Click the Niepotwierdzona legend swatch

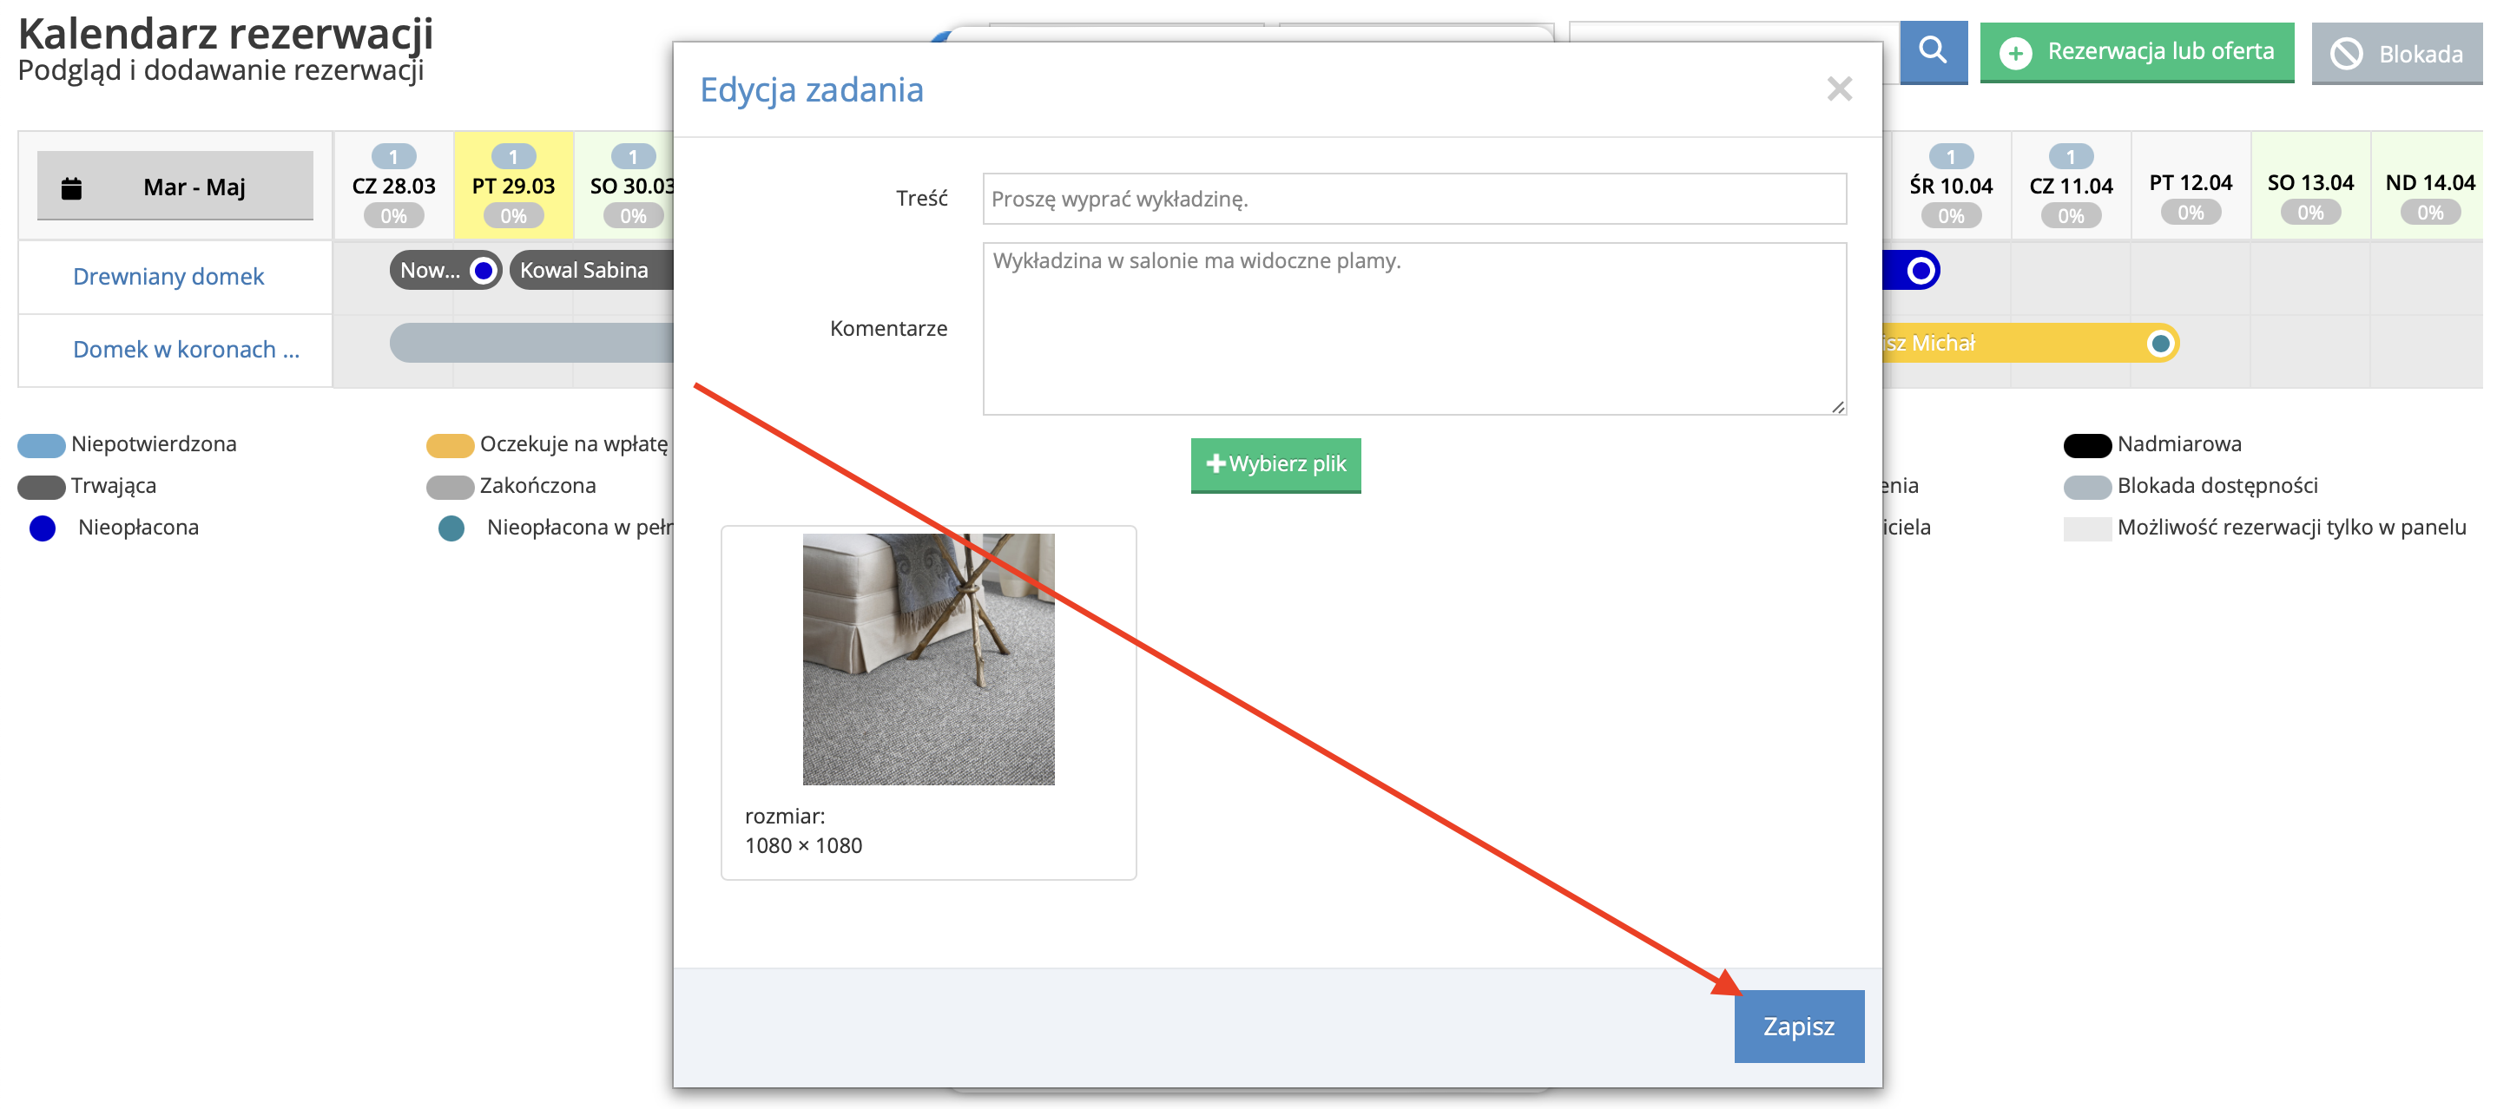(x=42, y=444)
